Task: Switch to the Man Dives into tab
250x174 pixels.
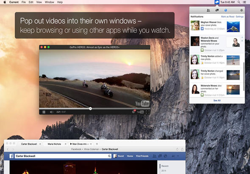Action: [80, 144]
